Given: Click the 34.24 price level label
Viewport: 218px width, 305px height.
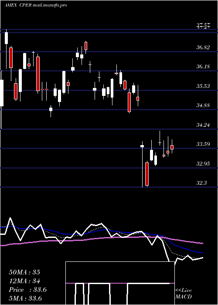Looking at the screenshot, I should click(203, 125).
